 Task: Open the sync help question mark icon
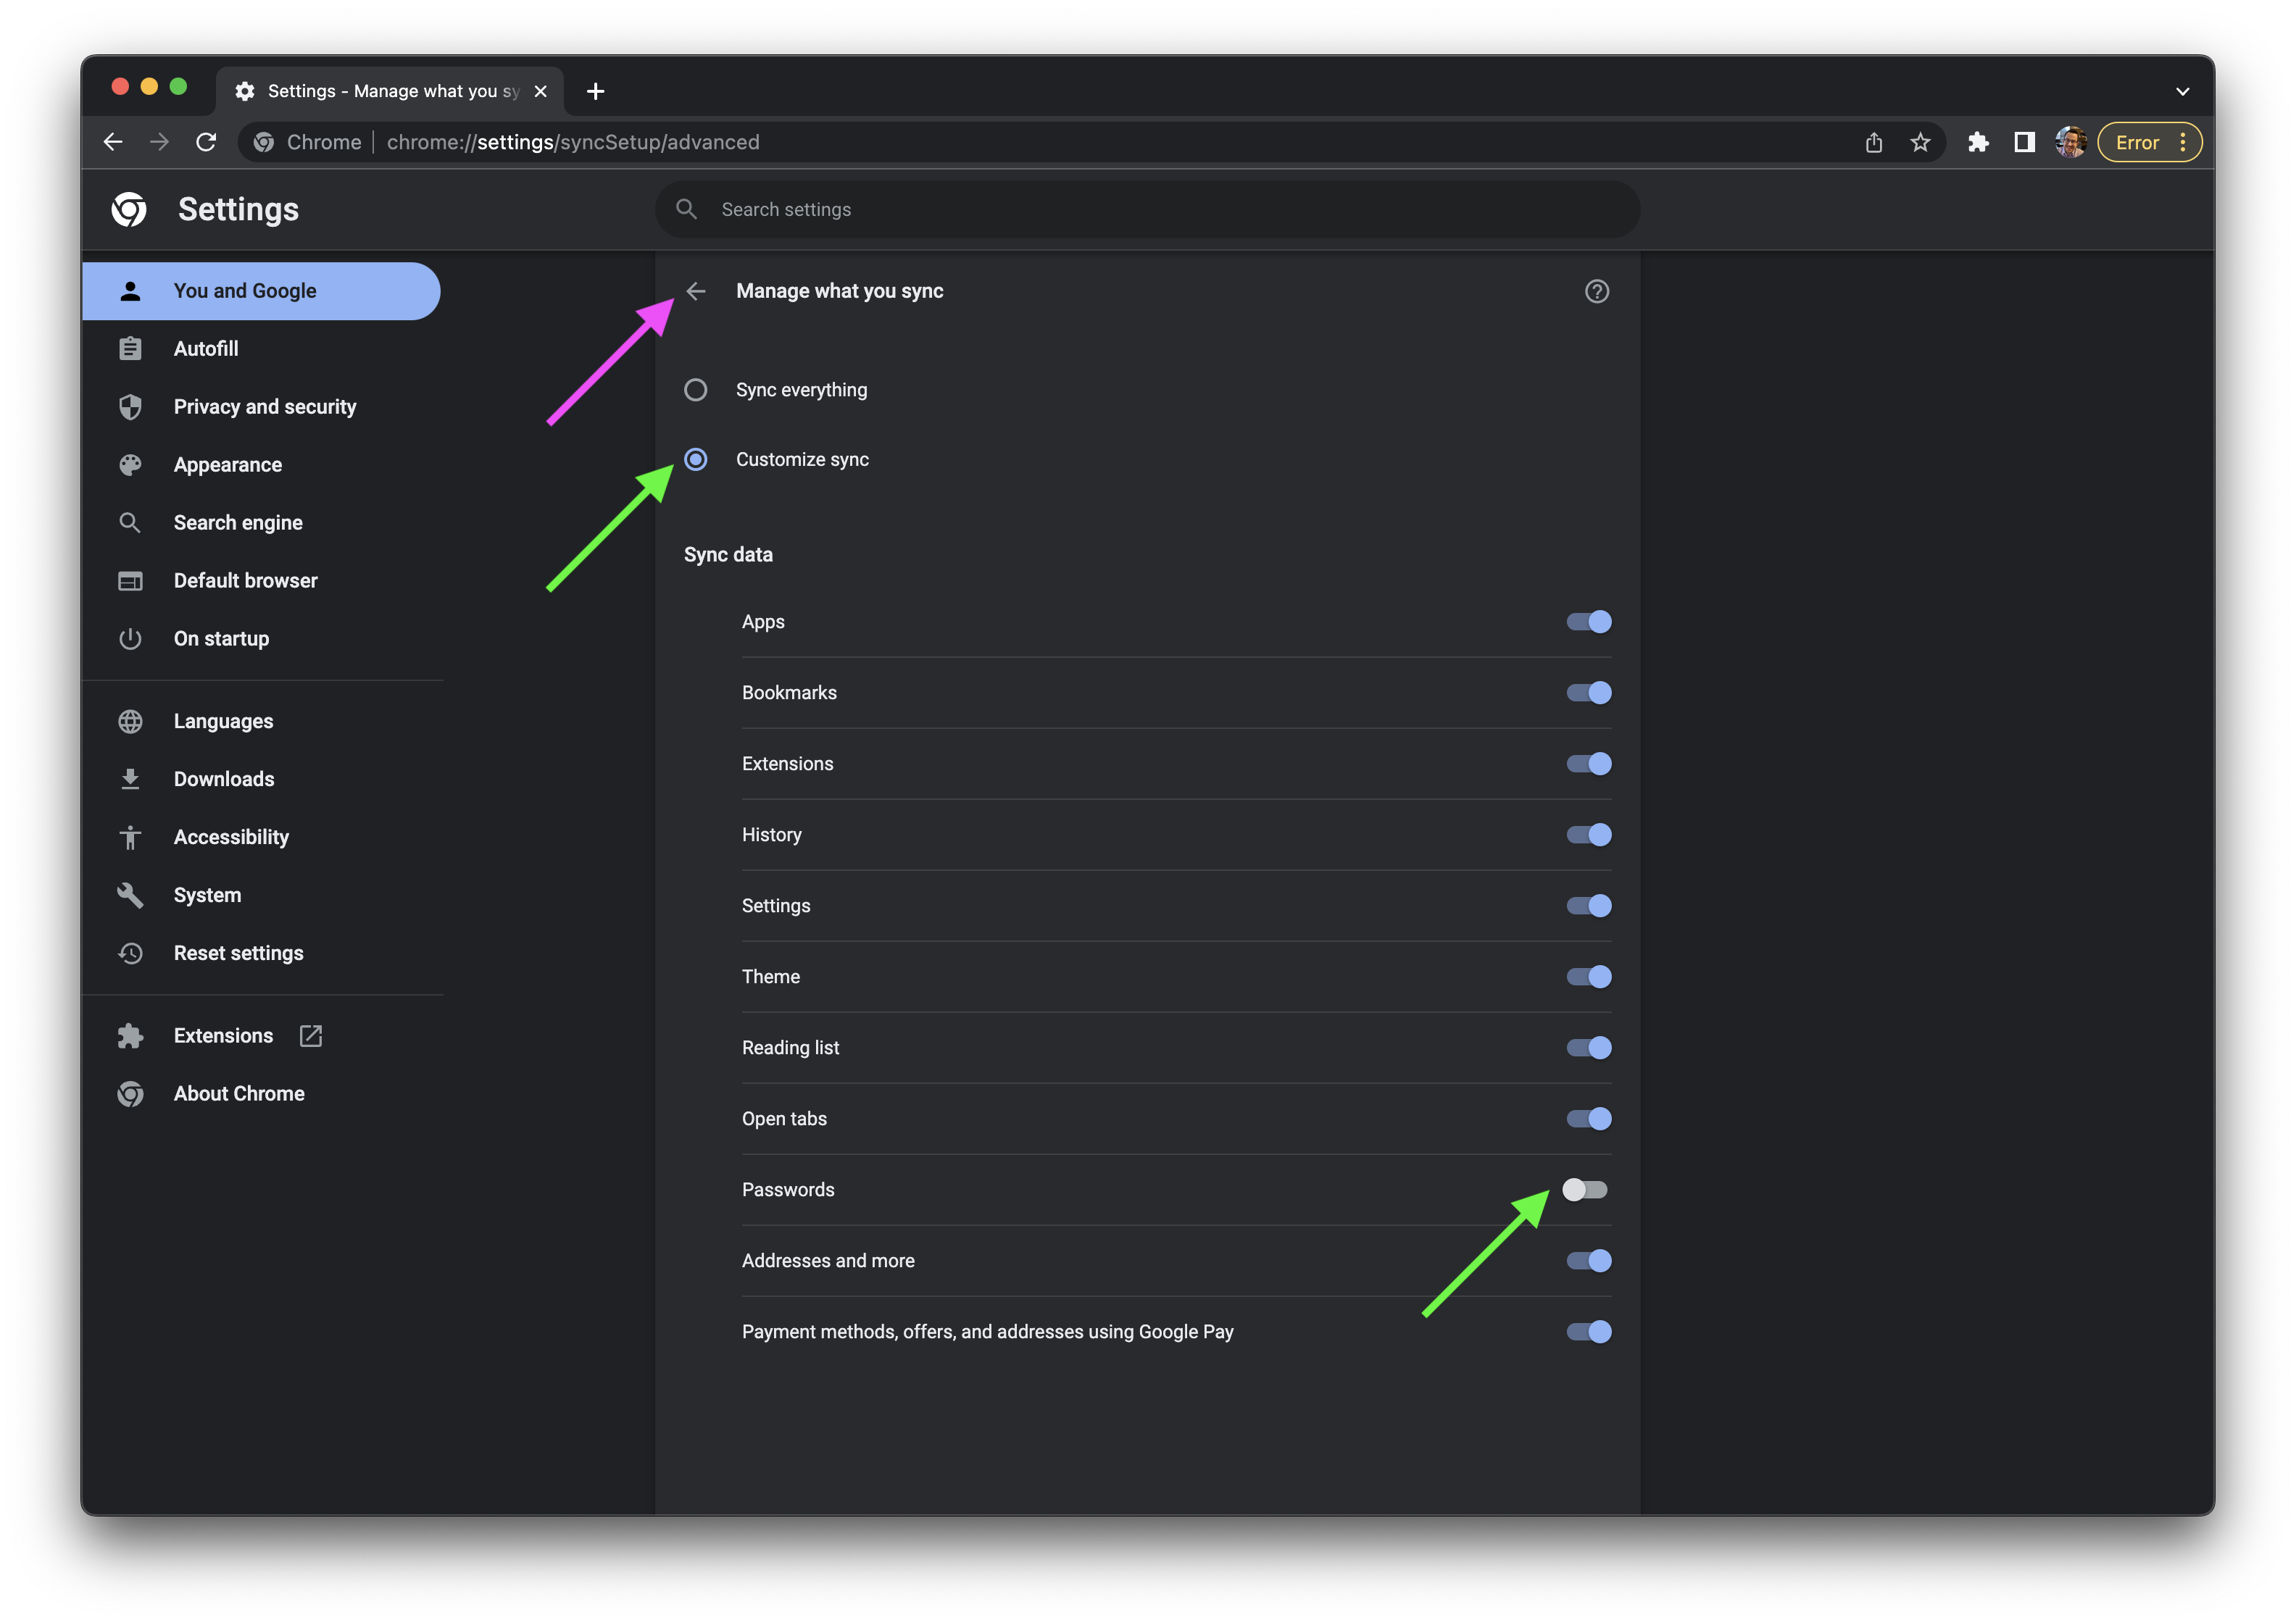[x=1596, y=291]
